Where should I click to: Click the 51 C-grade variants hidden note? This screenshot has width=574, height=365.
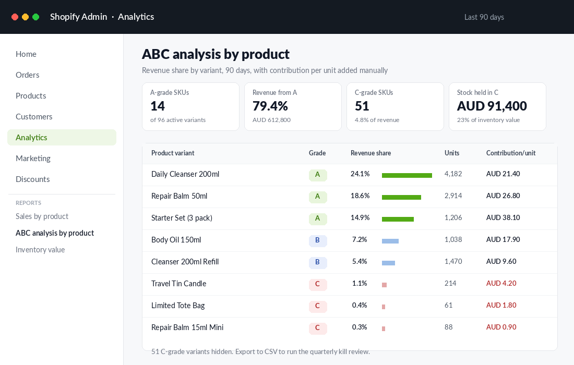pyautogui.click(x=260, y=352)
